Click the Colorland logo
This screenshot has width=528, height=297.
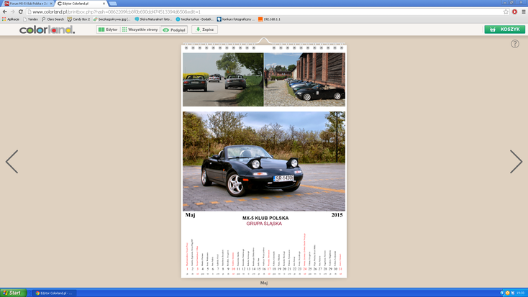(x=47, y=30)
